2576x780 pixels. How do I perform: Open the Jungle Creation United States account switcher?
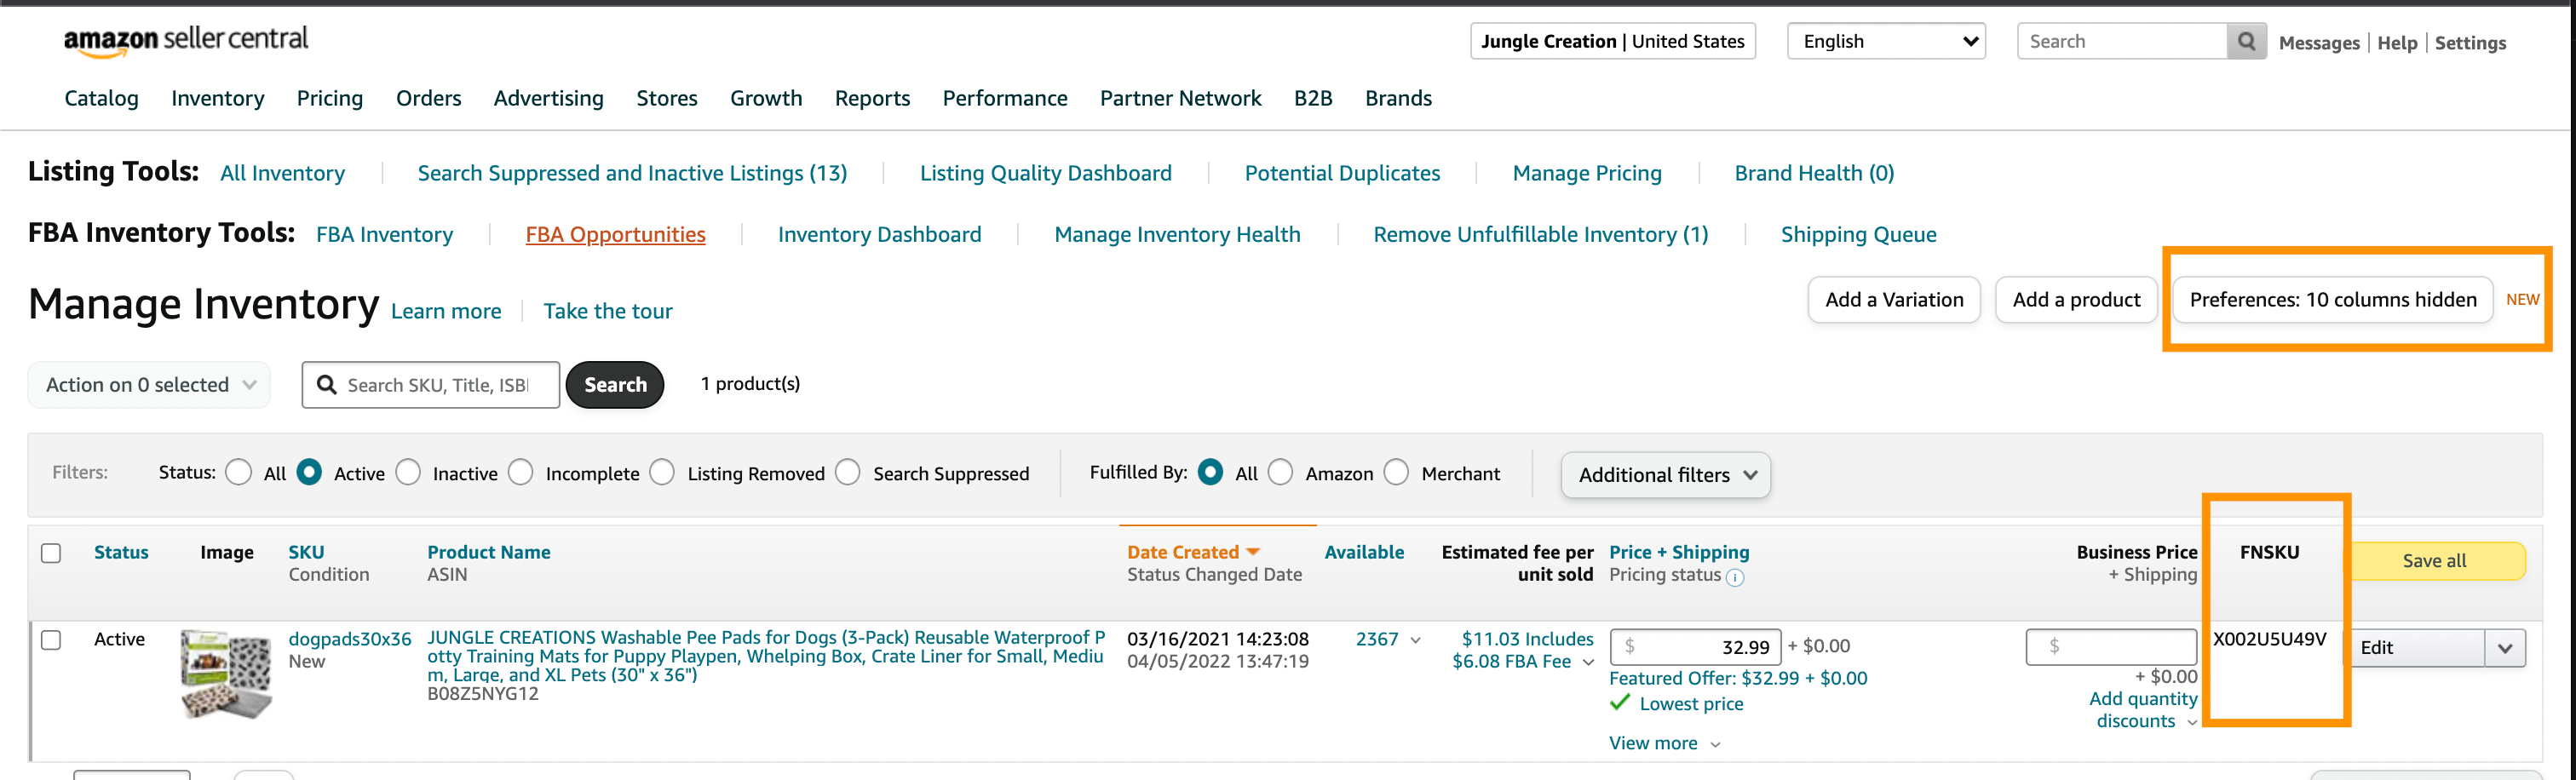tap(1613, 41)
